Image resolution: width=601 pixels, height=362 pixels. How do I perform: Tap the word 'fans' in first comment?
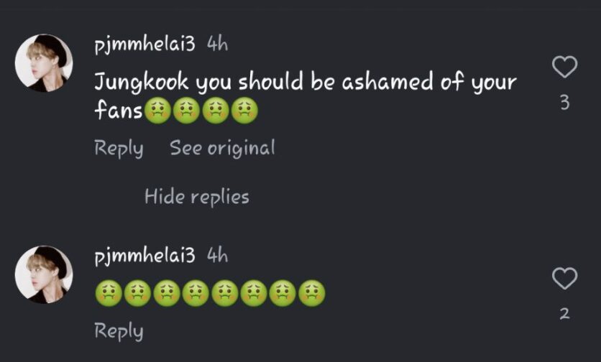pyautogui.click(x=119, y=111)
